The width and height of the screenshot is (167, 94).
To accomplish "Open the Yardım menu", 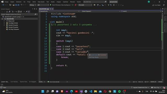I will [x=79, y=2].
